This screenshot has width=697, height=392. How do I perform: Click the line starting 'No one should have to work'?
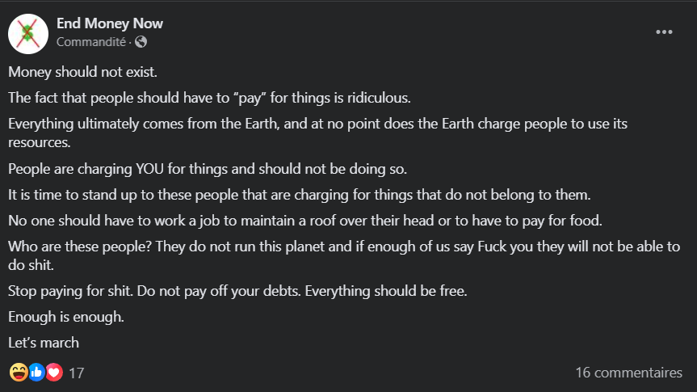click(305, 221)
